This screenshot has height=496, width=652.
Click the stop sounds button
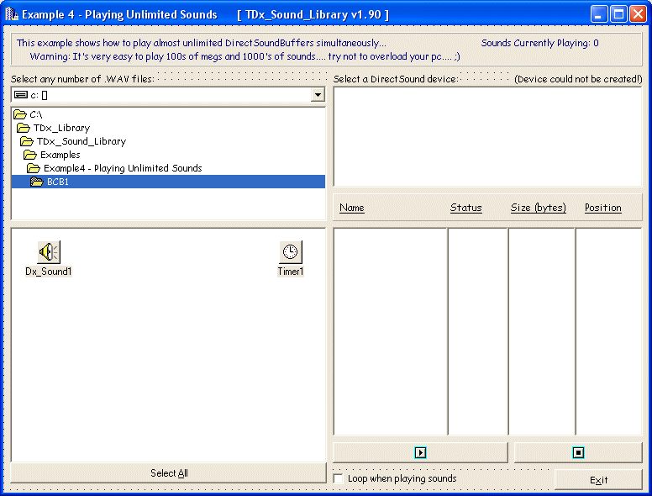click(x=578, y=452)
